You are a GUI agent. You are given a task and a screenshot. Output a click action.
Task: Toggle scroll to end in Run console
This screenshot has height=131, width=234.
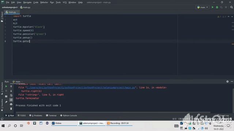tap(11, 100)
